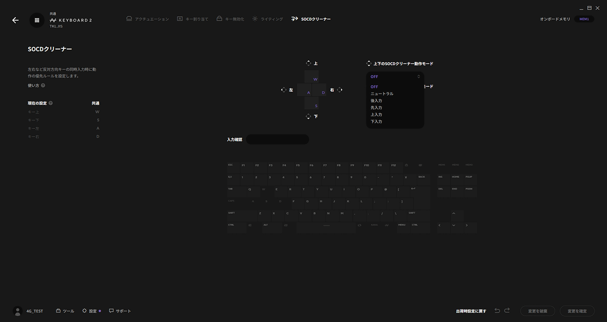Open the キー割り当て key assignment icon
This screenshot has width=607, height=322.
point(179,18)
